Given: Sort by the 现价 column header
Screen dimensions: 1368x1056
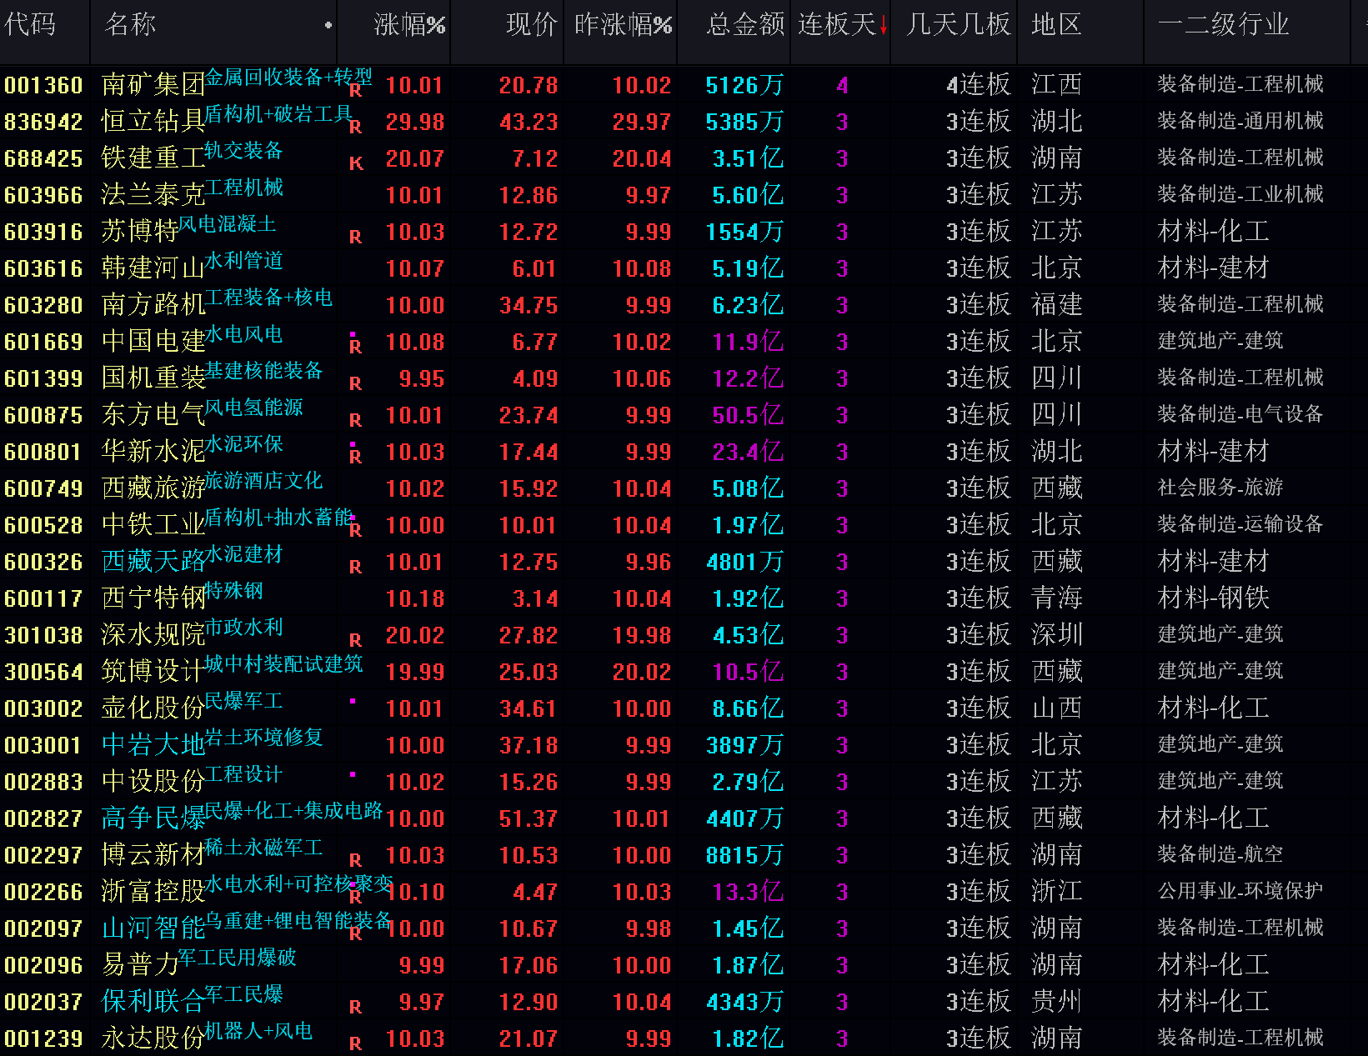Looking at the screenshot, I should [531, 24].
